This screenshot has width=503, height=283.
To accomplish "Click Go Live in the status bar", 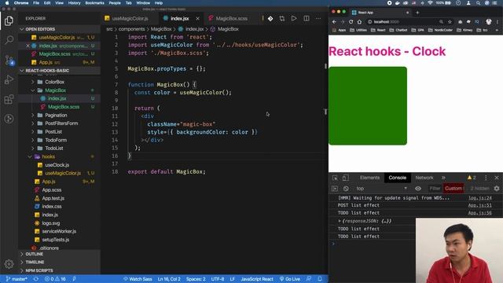I will tap(290, 279).
